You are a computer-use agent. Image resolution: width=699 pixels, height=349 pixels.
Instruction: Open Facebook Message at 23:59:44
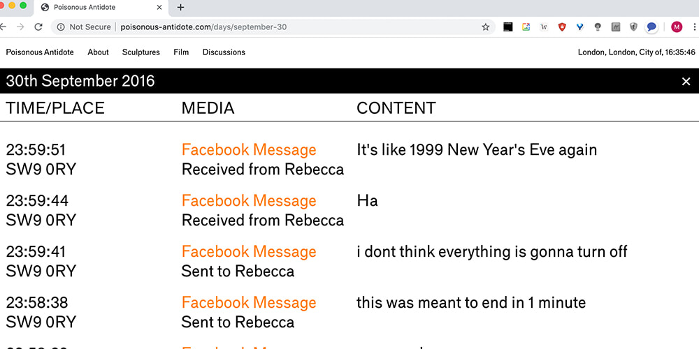249,201
